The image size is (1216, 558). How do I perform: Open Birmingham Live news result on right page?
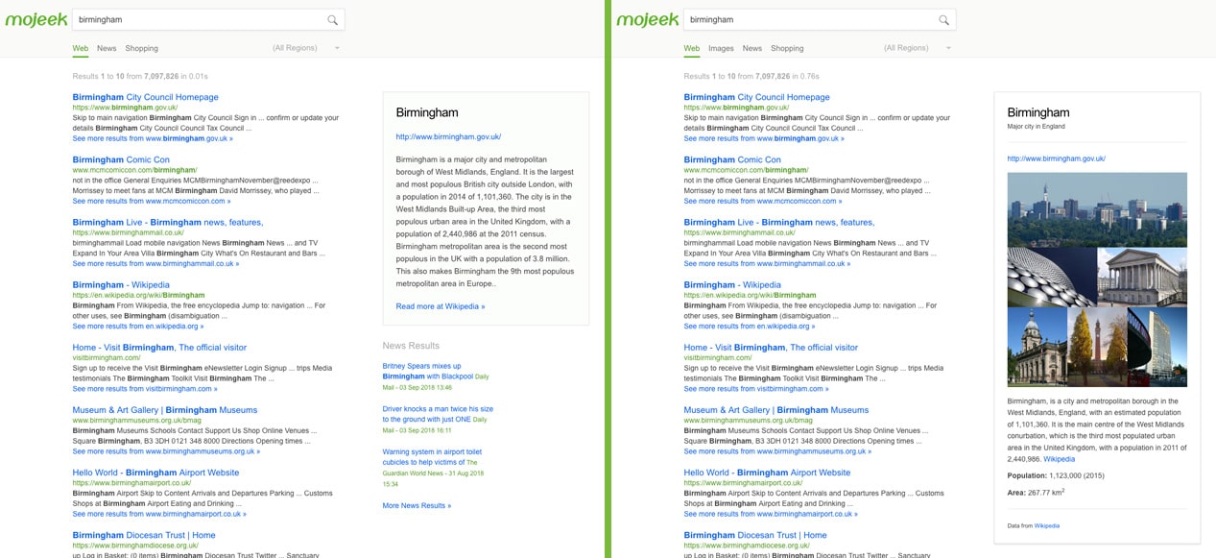point(778,222)
